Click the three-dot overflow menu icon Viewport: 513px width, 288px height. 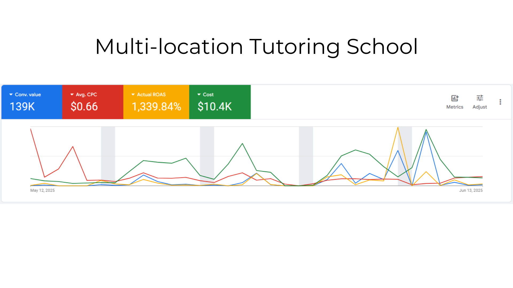[500, 102]
